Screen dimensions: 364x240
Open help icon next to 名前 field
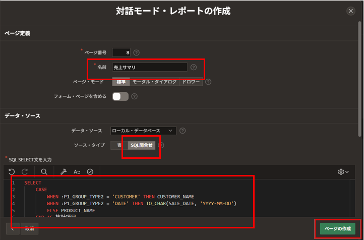(x=194, y=67)
